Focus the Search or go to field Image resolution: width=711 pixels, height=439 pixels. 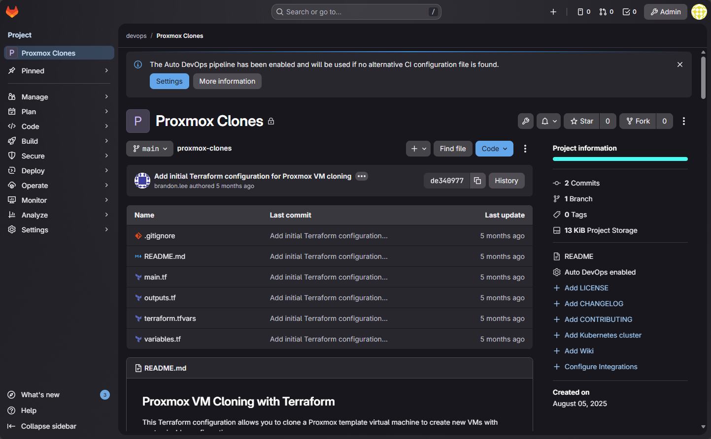356,12
